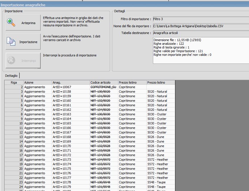The image size is (249, 191).
Task: Select cell NET 130/5528
Action: click(x=104, y=137)
